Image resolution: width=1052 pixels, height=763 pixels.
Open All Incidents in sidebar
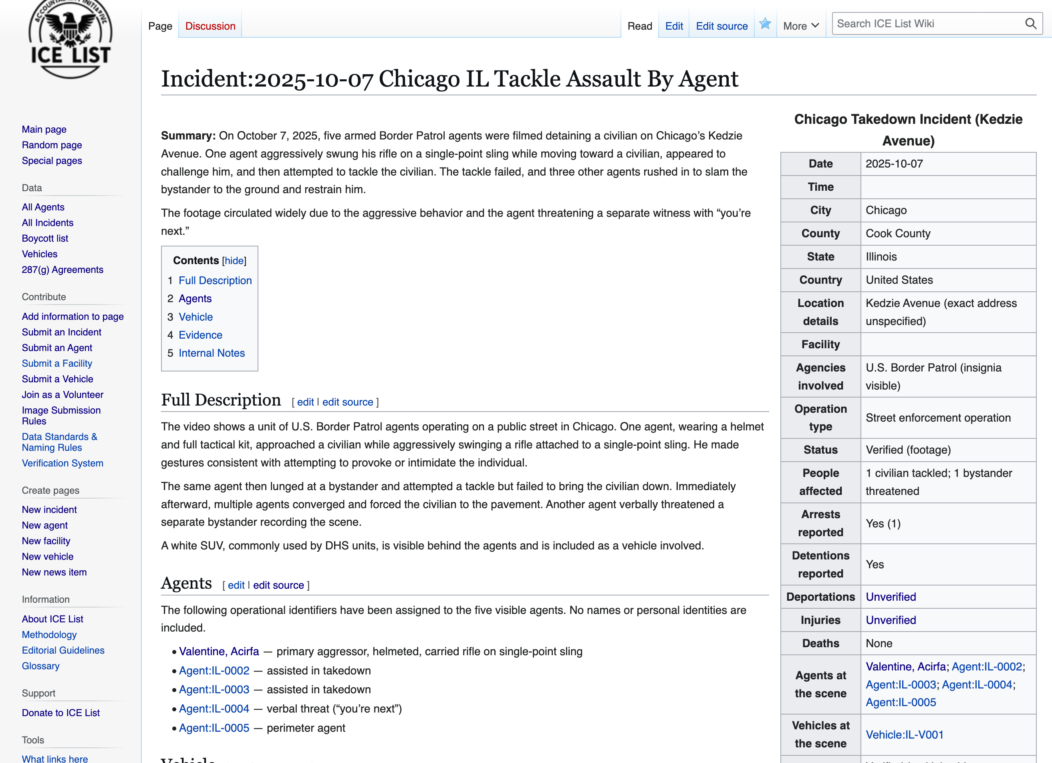[x=47, y=223]
